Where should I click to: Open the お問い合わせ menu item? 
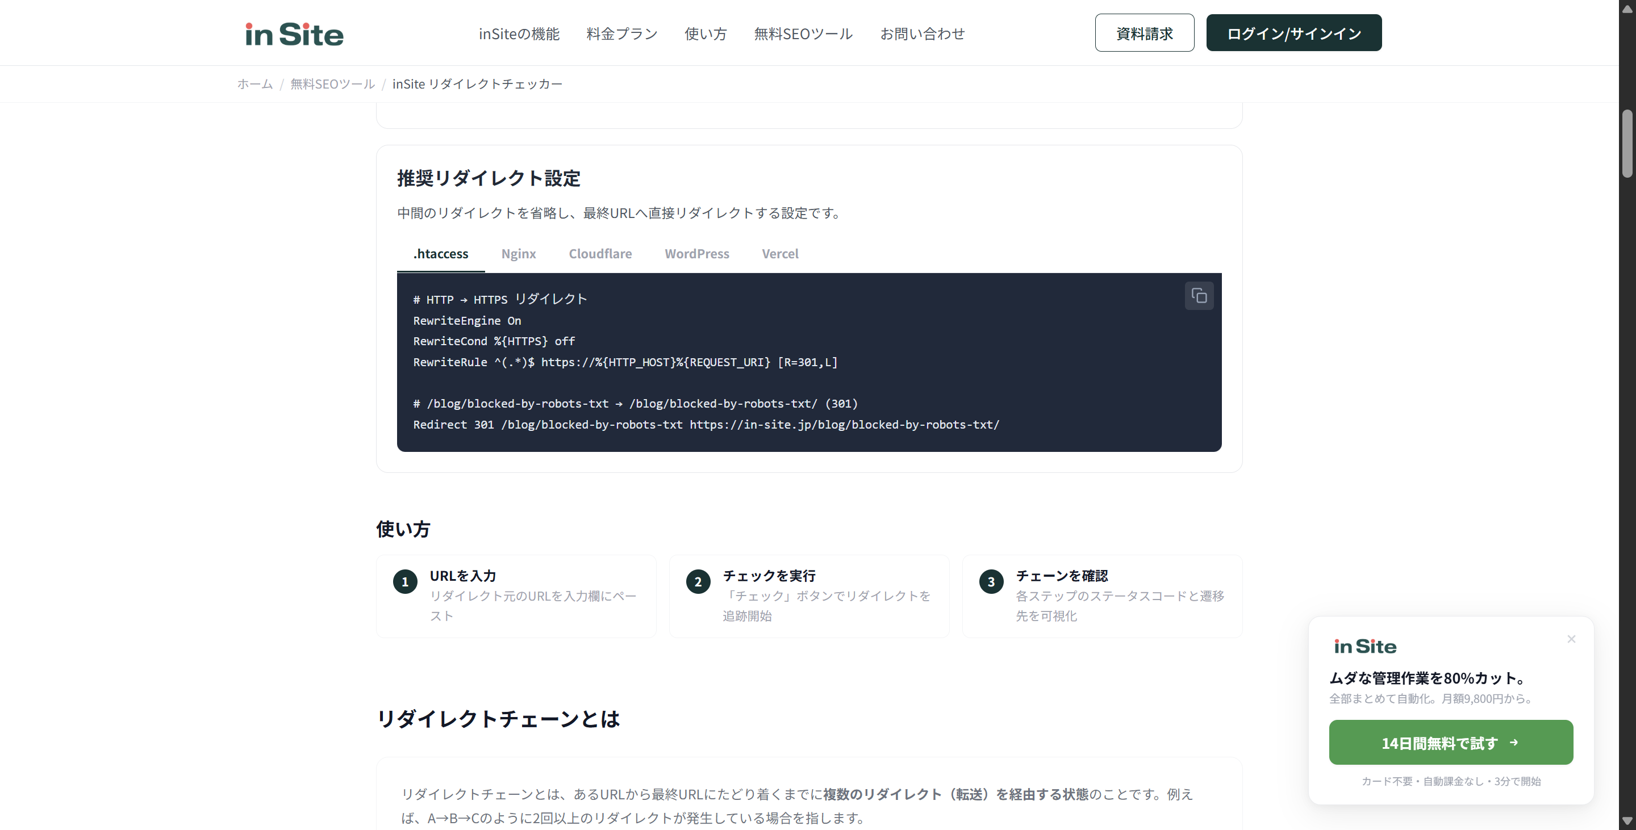[x=923, y=34]
